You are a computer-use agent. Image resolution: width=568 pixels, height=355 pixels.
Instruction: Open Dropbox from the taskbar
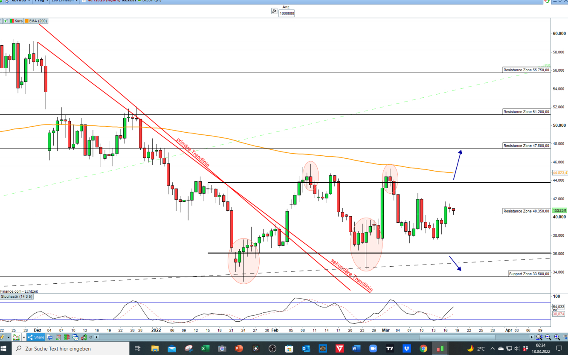pos(406,349)
